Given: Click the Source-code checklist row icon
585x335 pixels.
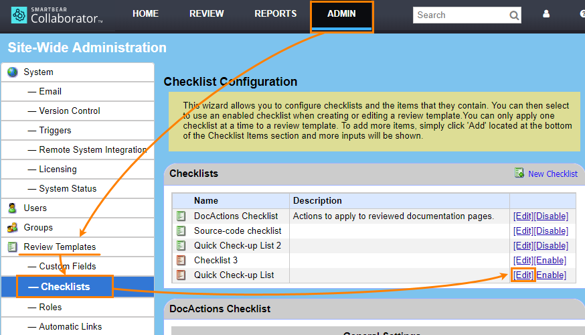Looking at the screenshot, I should tap(181, 230).
